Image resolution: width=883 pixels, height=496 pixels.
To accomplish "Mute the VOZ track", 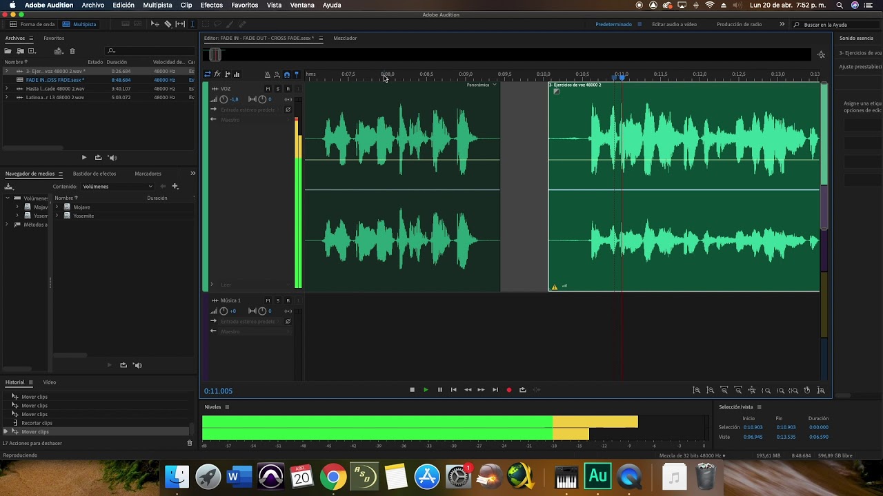I will pyautogui.click(x=268, y=89).
